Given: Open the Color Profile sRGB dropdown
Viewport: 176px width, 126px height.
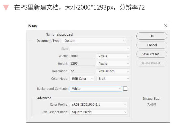Looking at the screenshot, I should pos(98,105).
